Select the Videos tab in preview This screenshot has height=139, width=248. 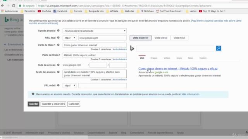pos(167,58)
